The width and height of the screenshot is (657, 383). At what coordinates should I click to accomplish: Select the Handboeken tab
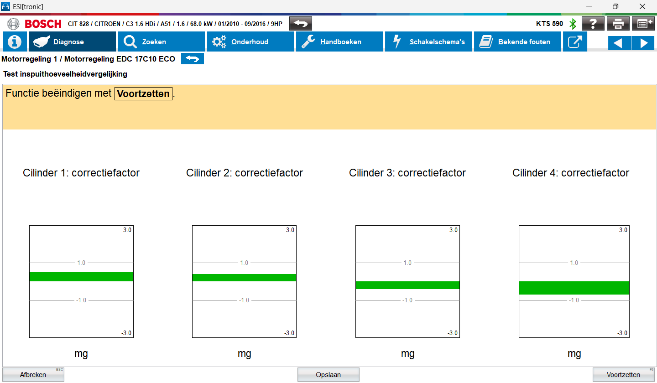click(x=339, y=42)
